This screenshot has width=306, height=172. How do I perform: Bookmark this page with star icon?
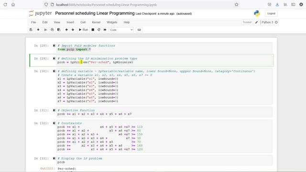click(237, 4)
